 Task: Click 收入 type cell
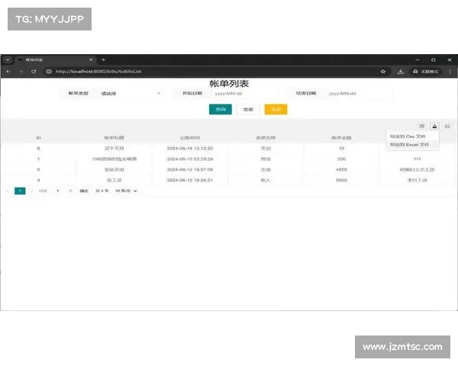[266, 180]
